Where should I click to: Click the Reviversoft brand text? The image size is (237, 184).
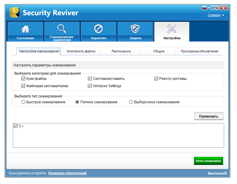click(217, 173)
